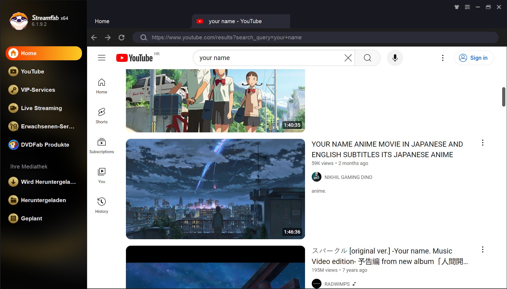Image resolution: width=507 pixels, height=289 pixels.
Task: Switch to the Home browser tab
Action: (x=102, y=21)
